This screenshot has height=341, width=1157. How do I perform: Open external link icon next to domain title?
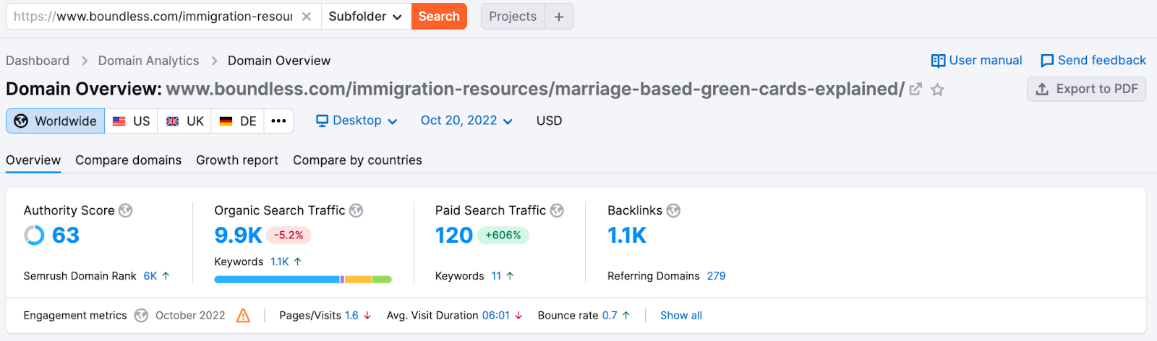tap(915, 90)
